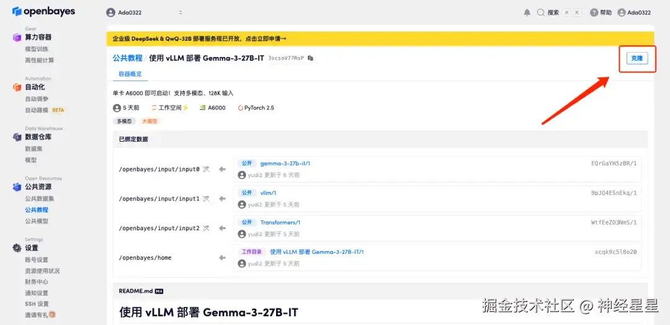Toggle the unbind icon beside input0
Image resolution: width=670 pixels, height=325 pixels.
coord(207,170)
